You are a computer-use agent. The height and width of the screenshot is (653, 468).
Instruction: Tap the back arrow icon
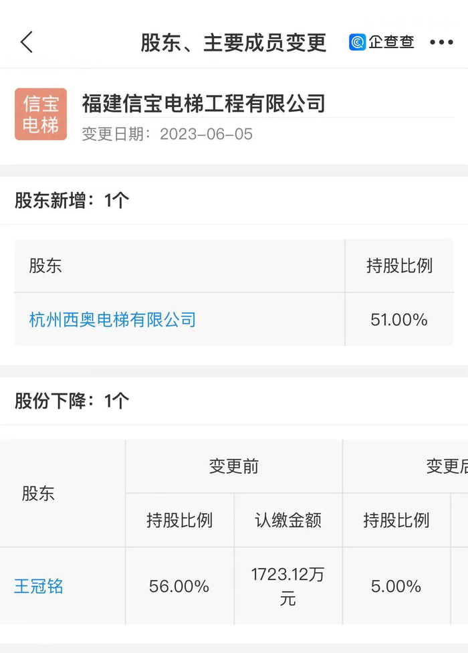point(27,42)
